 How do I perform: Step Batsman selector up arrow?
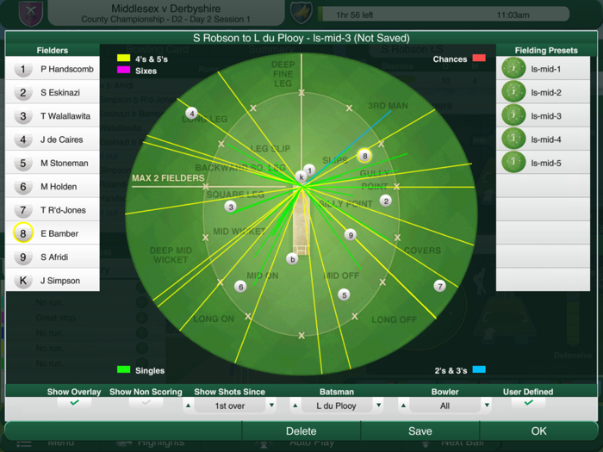pyautogui.click(x=295, y=406)
